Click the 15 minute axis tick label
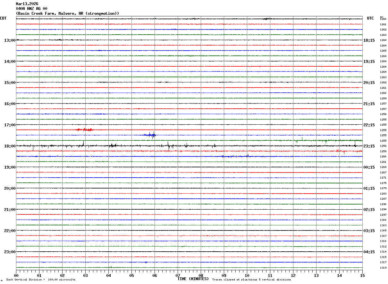Screen dimensions: 388x284 tap(362, 275)
